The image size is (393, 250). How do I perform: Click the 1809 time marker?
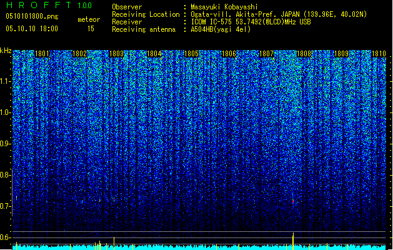[341, 54]
